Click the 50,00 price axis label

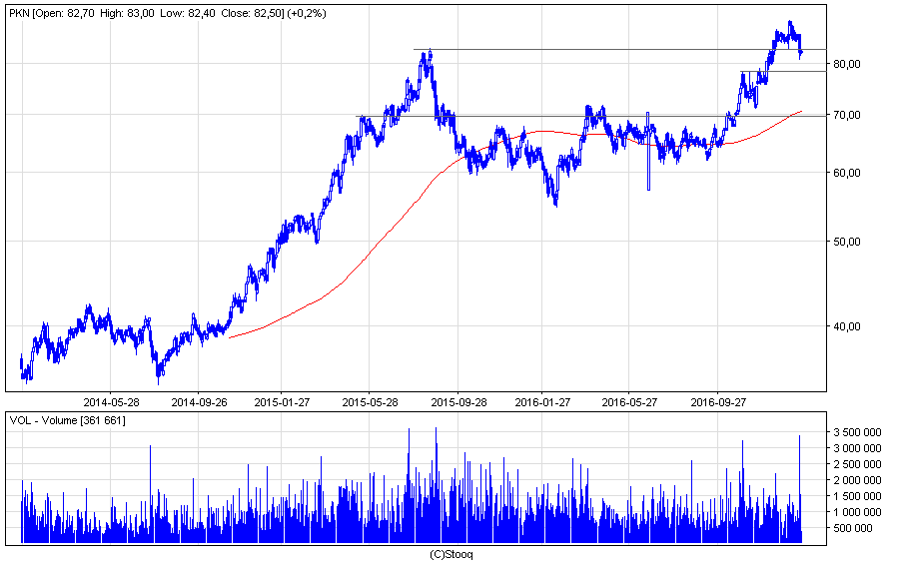(x=846, y=242)
